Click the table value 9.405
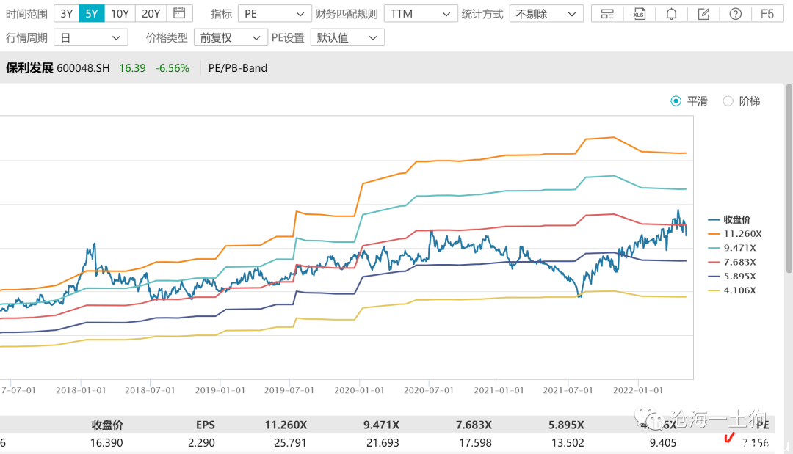 pos(663,443)
